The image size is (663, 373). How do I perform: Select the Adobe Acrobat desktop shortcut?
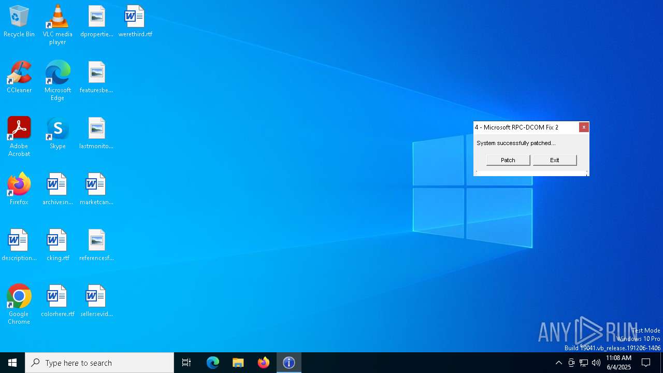19,137
